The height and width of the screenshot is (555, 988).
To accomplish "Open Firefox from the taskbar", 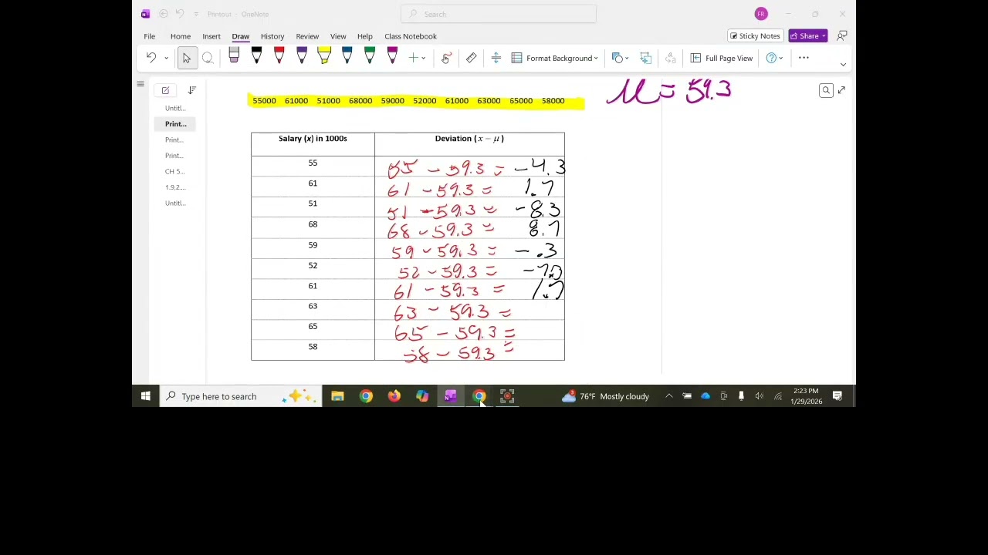I will click(394, 396).
